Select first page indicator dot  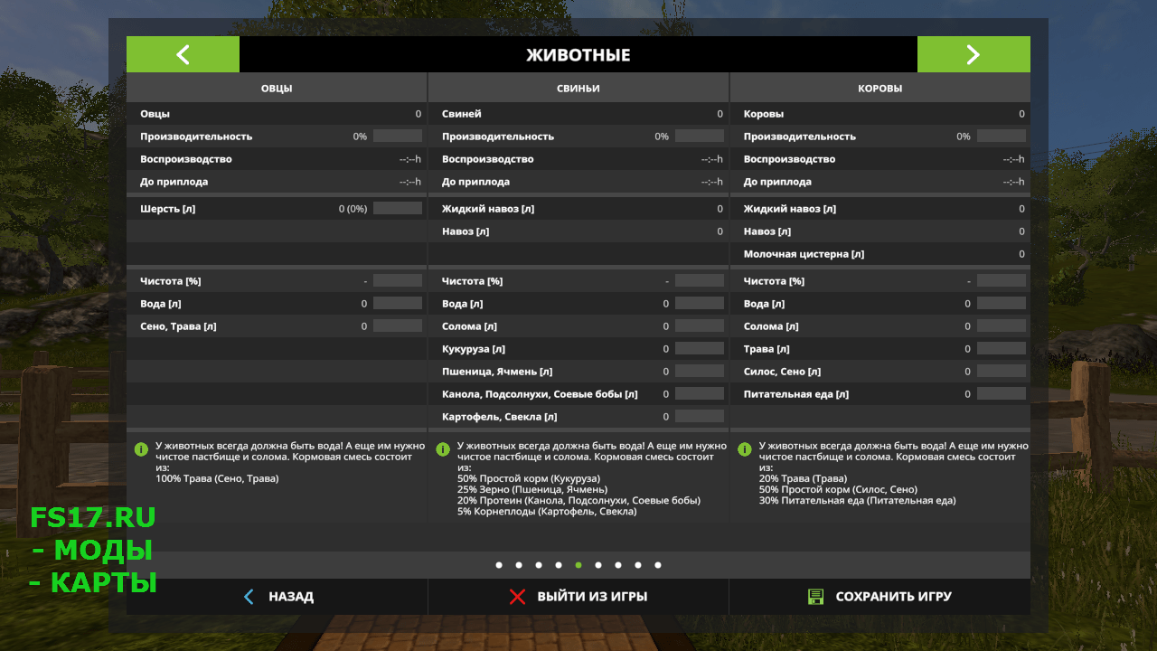tap(499, 565)
